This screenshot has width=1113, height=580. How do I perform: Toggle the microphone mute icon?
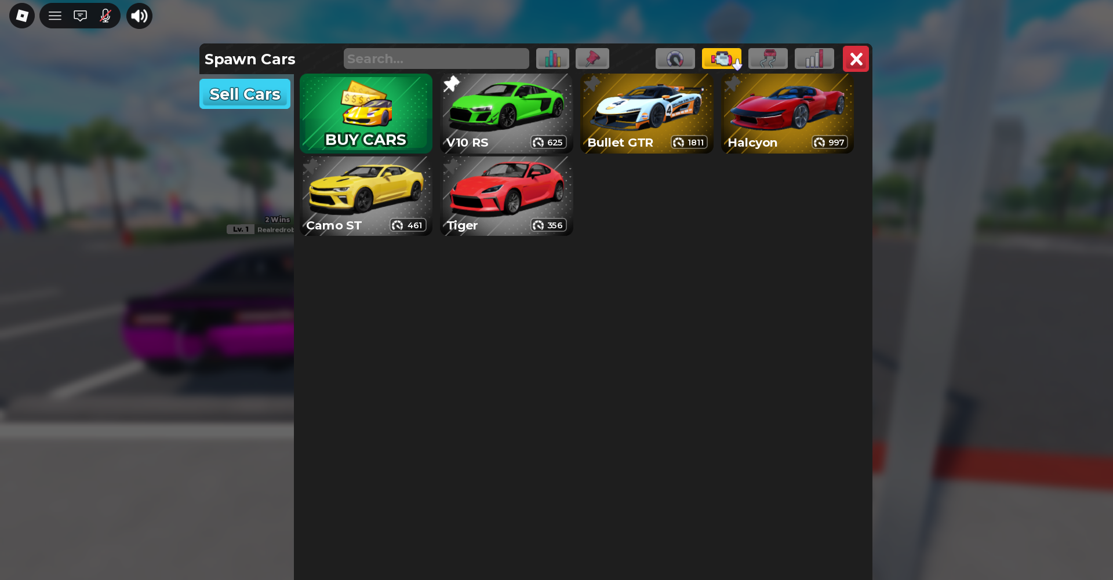105,16
